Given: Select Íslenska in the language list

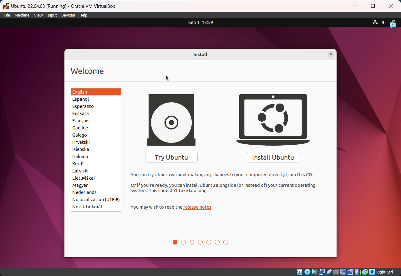Looking at the screenshot, I should coord(96,149).
